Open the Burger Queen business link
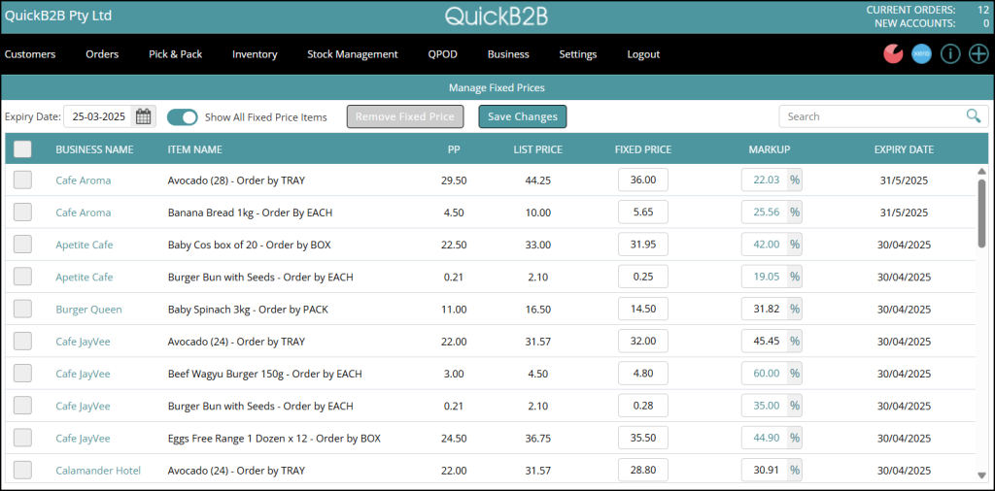This screenshot has height=491, width=995. click(88, 310)
